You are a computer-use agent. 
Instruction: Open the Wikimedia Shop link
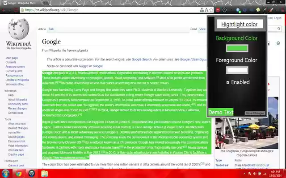(15, 84)
